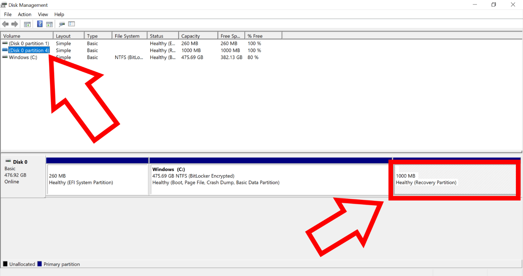Click the drive icon beside Windows (C:)

pyautogui.click(x=5, y=57)
